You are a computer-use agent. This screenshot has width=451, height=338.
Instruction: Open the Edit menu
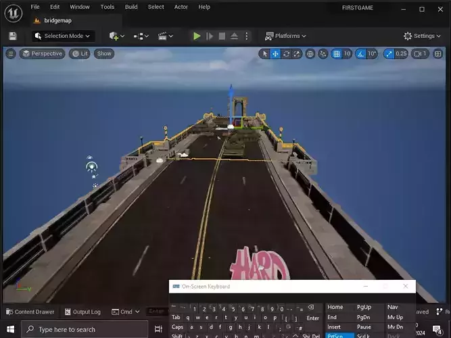tap(55, 7)
